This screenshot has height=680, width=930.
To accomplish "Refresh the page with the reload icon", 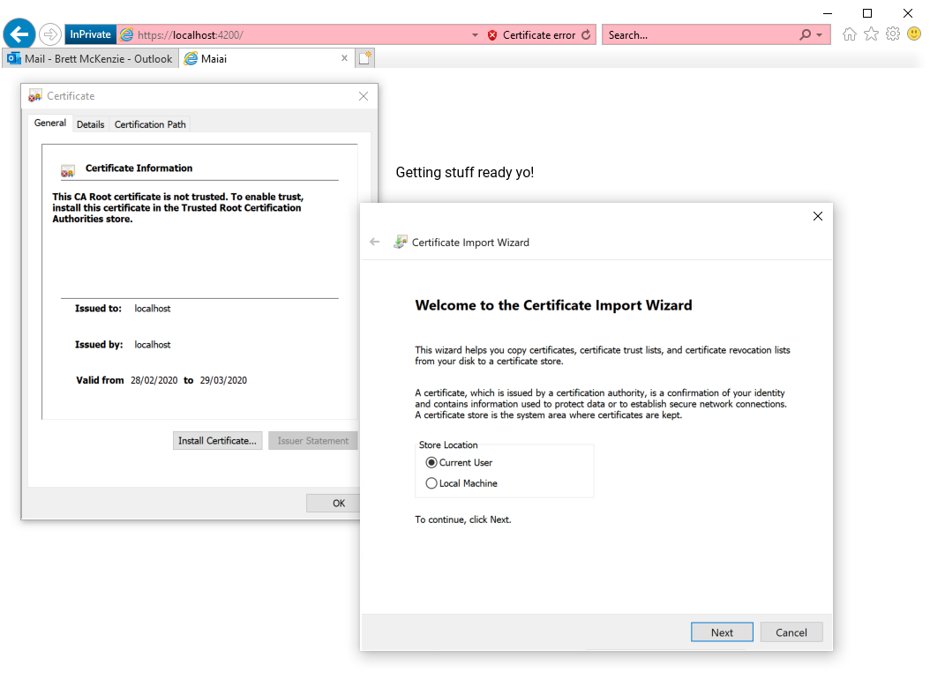I will click(586, 34).
